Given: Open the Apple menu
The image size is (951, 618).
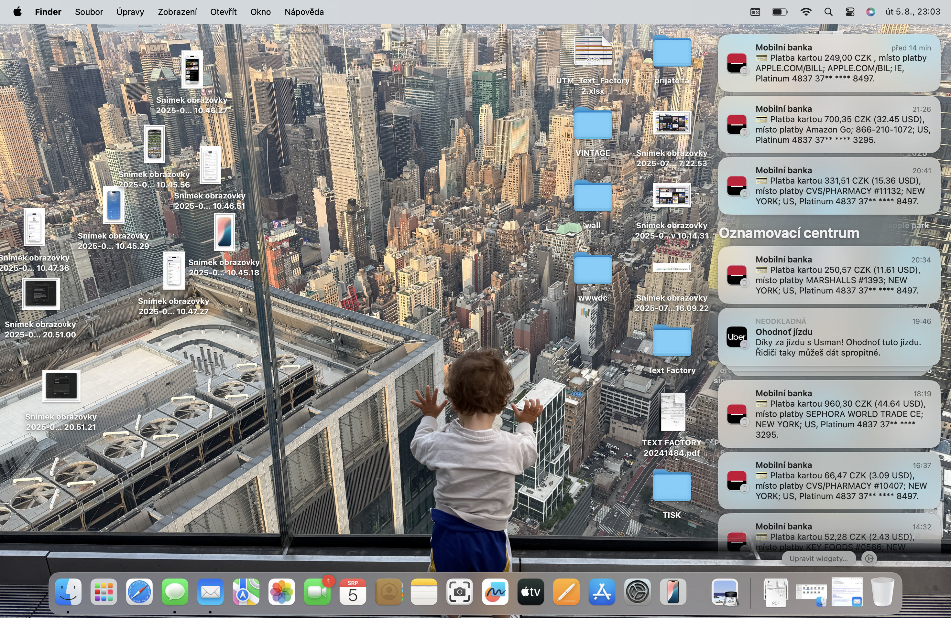Looking at the screenshot, I should [17, 12].
